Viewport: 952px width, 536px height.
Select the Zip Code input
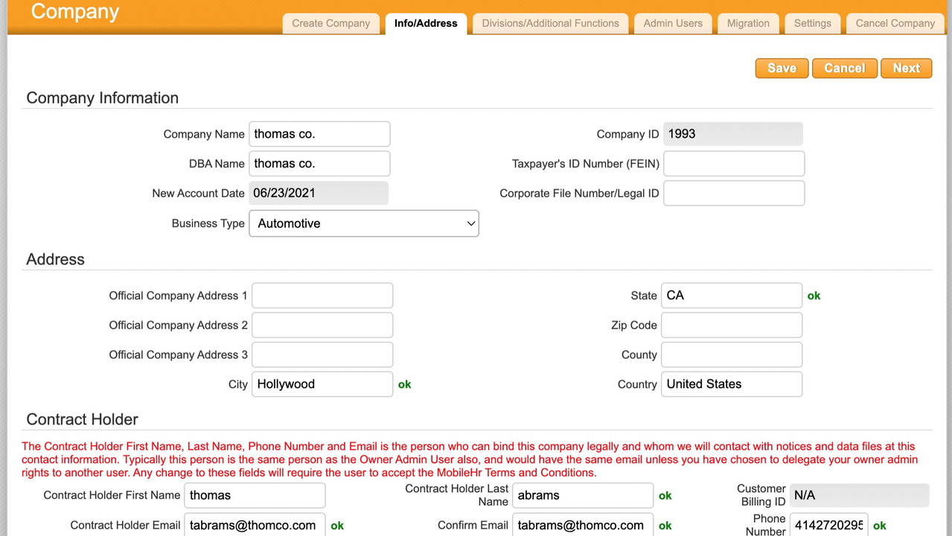pyautogui.click(x=731, y=325)
